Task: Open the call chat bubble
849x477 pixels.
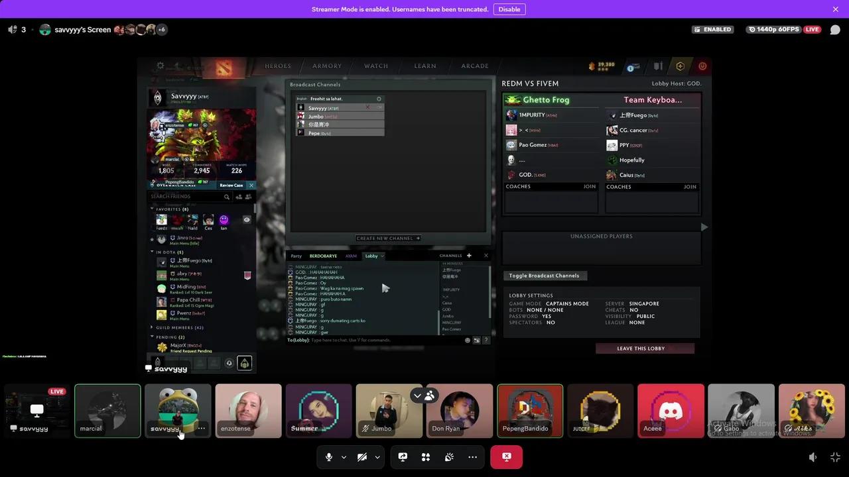Action: coord(835,30)
